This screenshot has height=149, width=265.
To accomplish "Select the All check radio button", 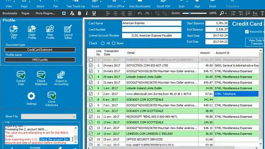I will coord(103,43).
